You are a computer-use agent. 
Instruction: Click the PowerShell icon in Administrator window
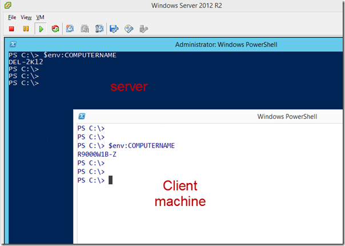(x=13, y=44)
